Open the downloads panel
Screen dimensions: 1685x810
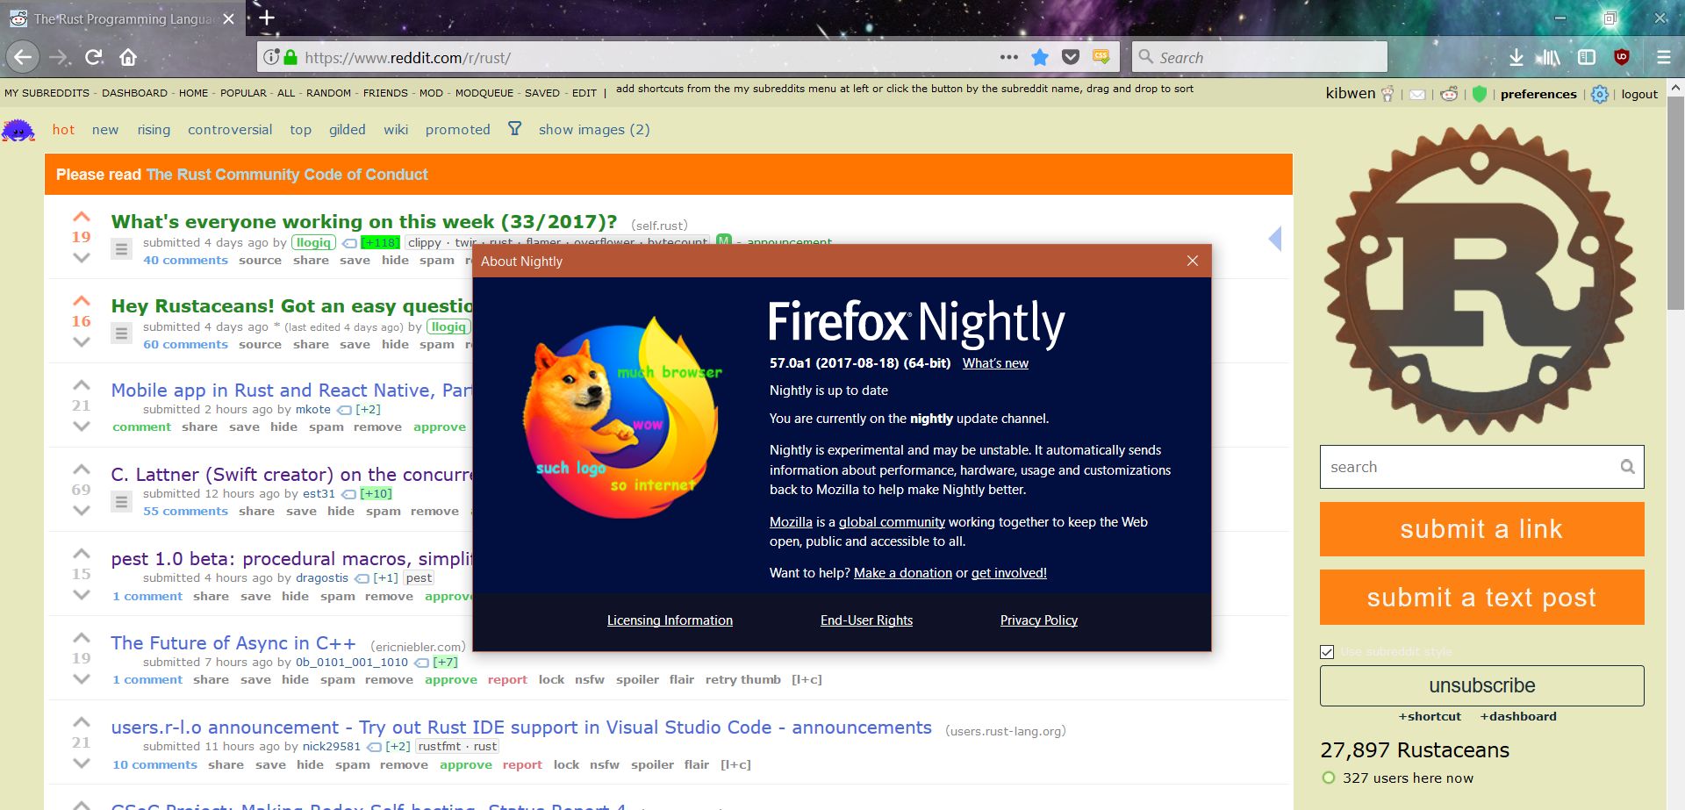1516,56
